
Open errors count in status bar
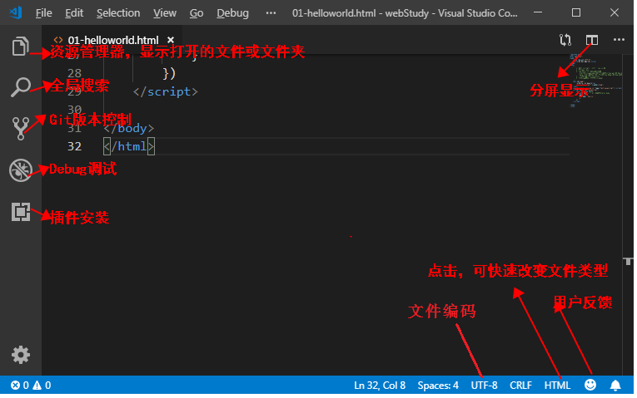click(19, 385)
